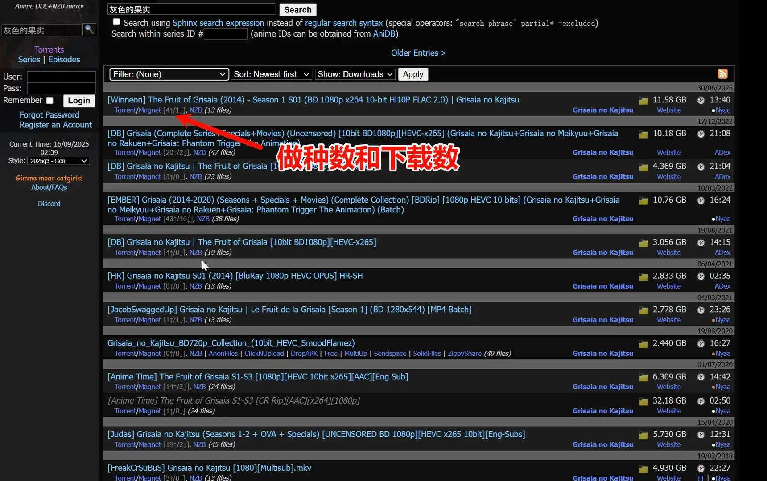Enable the Sphinx search expression checkbox

tap(116, 22)
